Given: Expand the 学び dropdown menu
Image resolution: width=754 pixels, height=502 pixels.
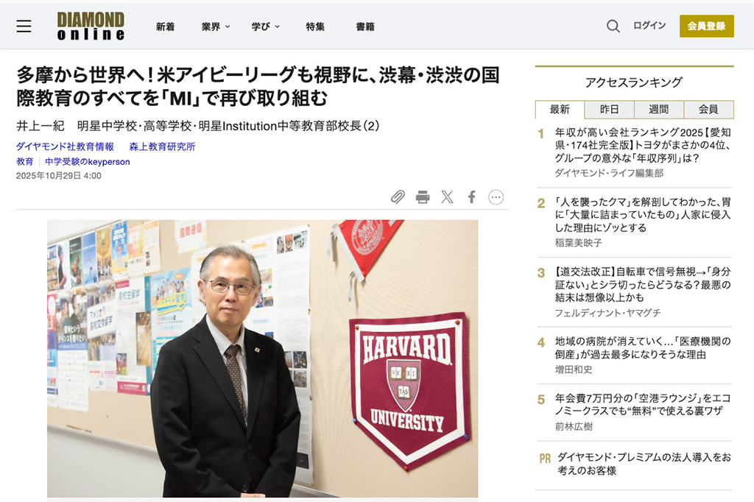Looking at the screenshot, I should (265, 26).
